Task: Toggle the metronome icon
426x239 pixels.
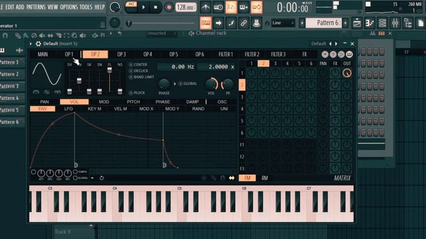Action: 206,7
